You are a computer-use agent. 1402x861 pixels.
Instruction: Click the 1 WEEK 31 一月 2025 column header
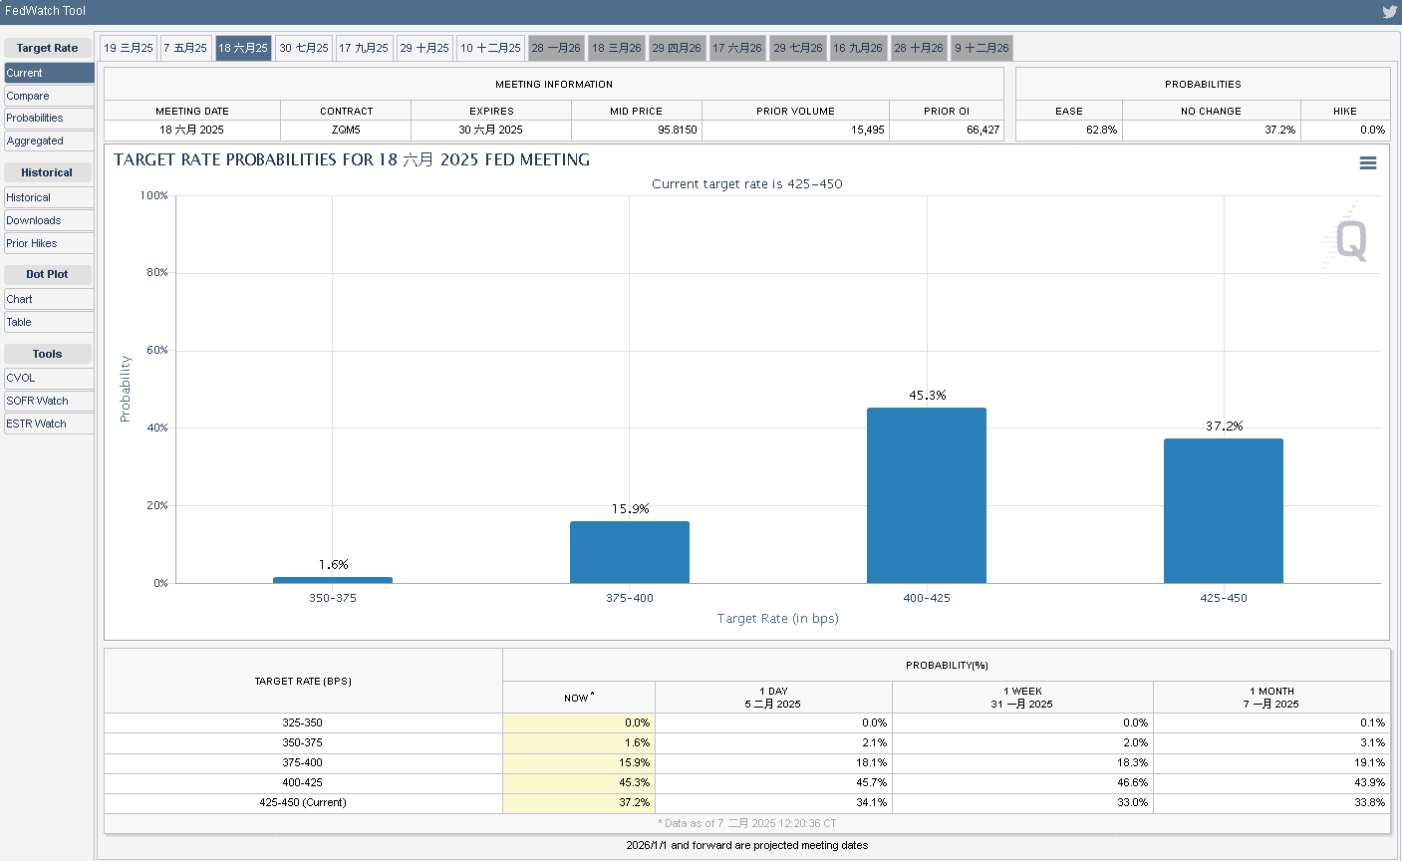pyautogui.click(x=1022, y=698)
